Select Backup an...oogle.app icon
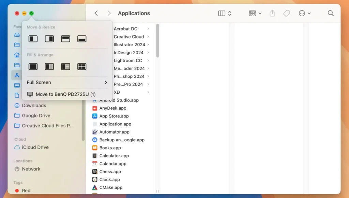Viewport: 349px width, 198px height. pos(95,140)
